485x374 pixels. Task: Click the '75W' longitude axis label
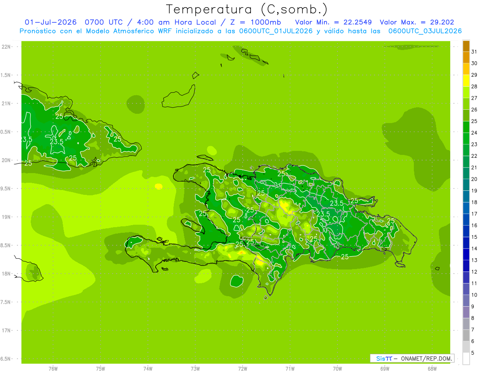click(100, 368)
